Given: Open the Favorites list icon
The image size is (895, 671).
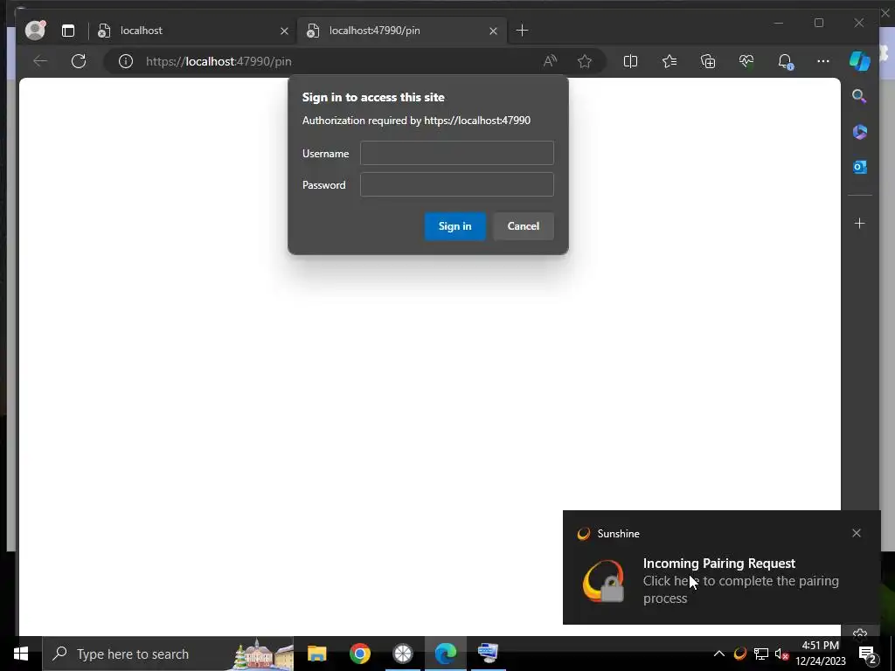Looking at the screenshot, I should (x=669, y=61).
